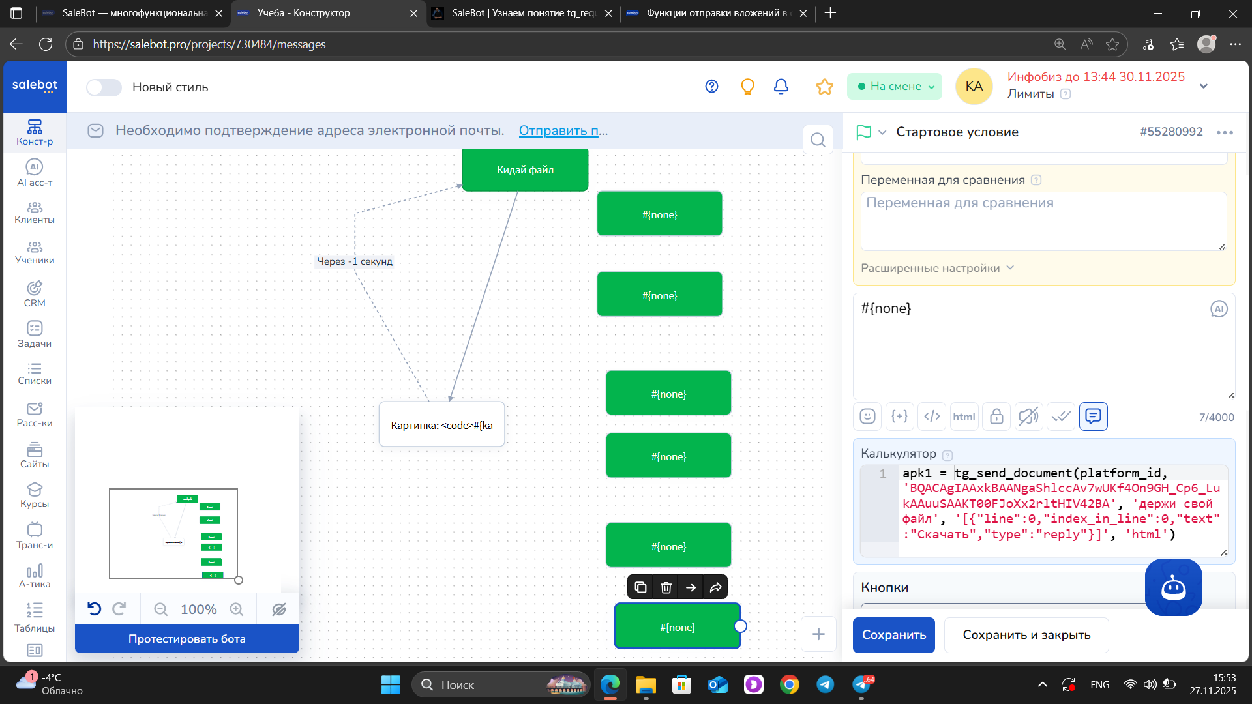Image resolution: width=1252 pixels, height=704 pixels.
Task: Open the Клиенты sidebar menu item
Action: click(35, 213)
